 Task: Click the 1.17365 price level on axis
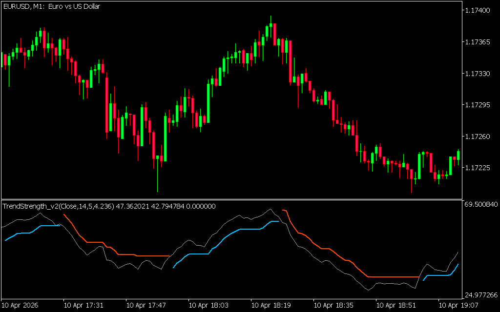click(x=479, y=42)
